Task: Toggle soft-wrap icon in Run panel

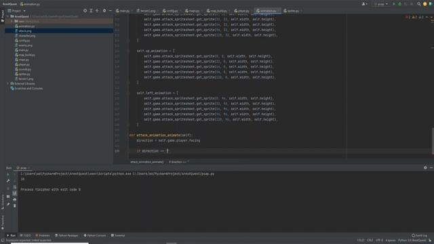Action: [15, 187]
